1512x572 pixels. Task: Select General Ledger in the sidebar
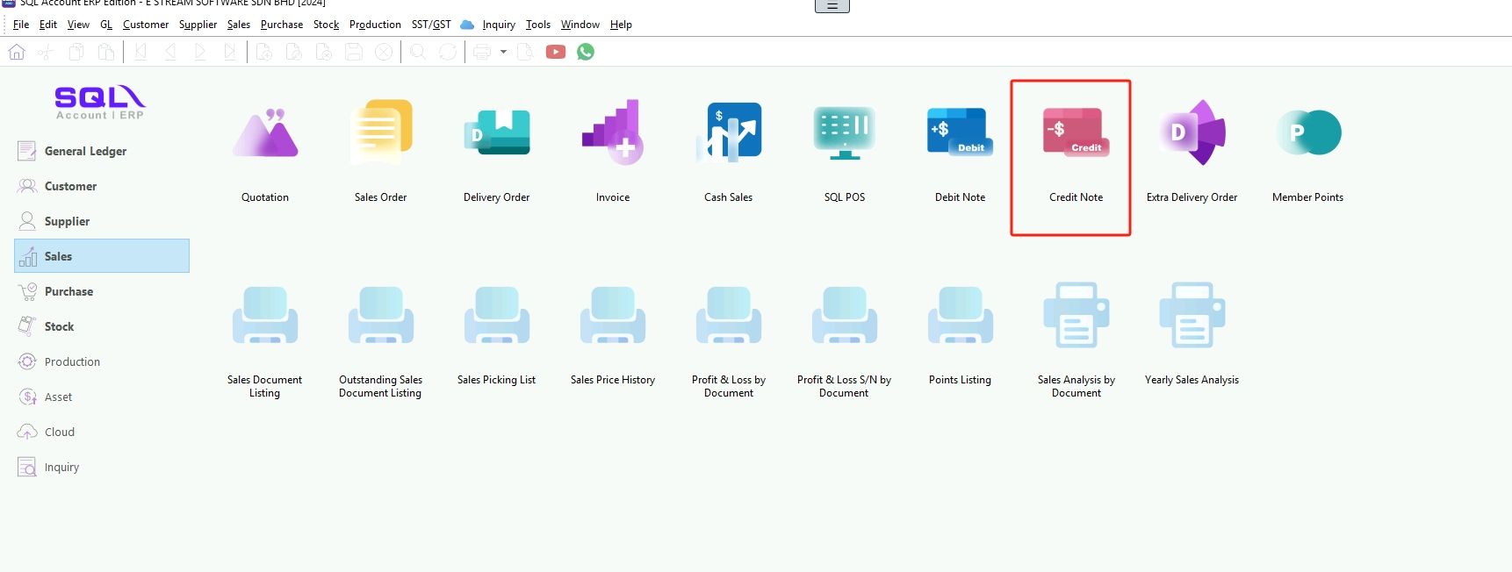coord(85,151)
